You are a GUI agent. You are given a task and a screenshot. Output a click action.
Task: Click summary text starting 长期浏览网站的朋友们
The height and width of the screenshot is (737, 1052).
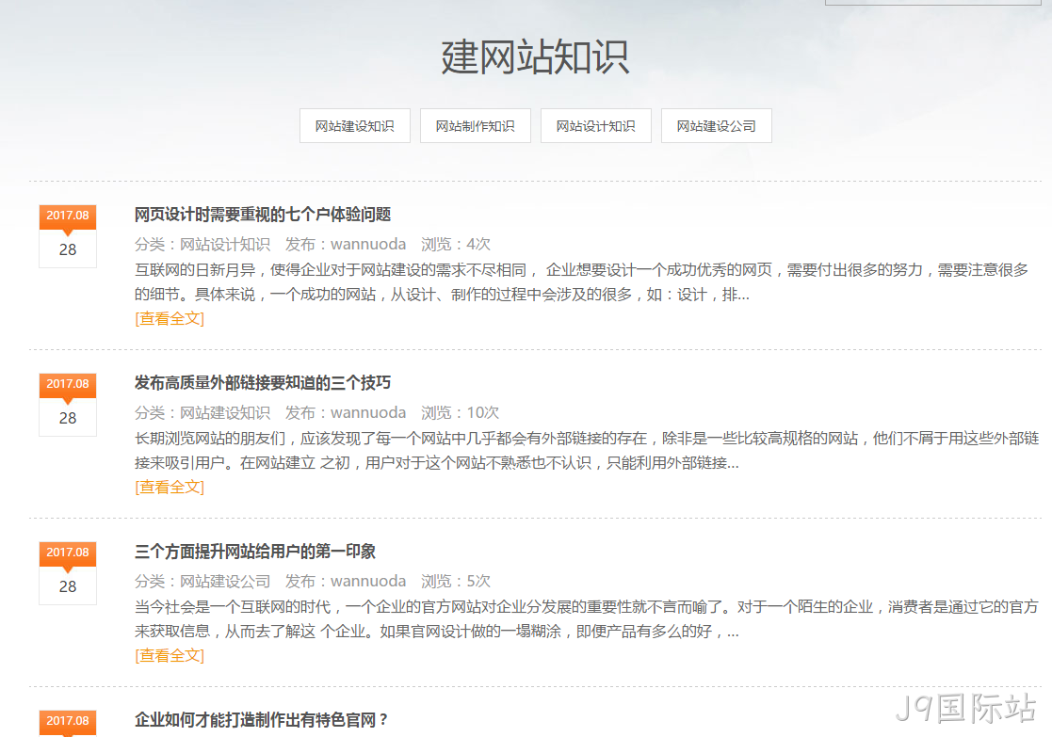587,450
